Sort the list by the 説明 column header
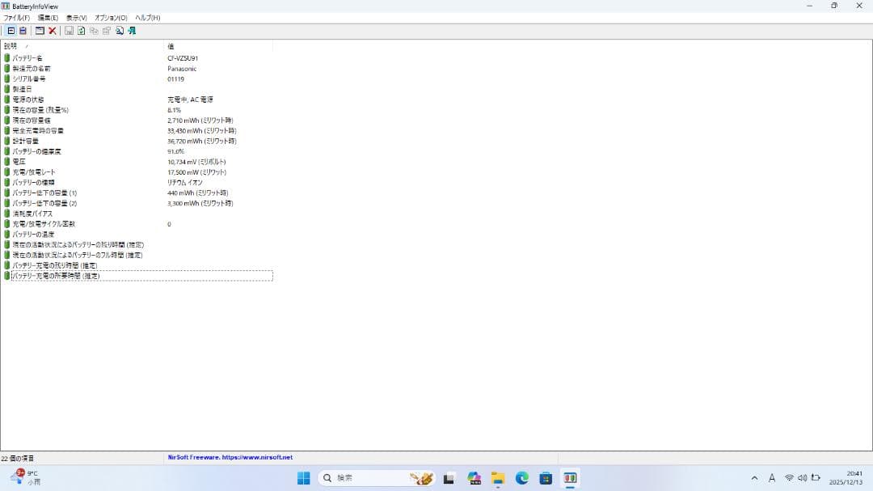Image resolution: width=873 pixels, height=491 pixels. click(x=10, y=46)
